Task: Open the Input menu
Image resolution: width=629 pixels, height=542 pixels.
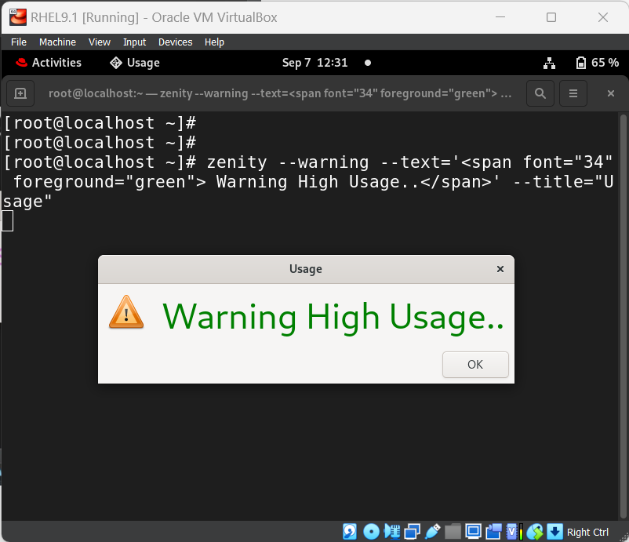Action: coord(134,42)
